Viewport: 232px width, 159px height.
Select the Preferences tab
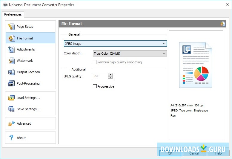coord(13,14)
